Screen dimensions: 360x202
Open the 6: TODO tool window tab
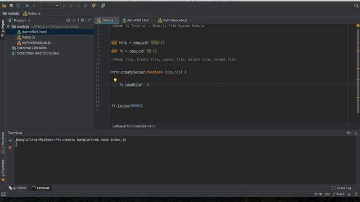pos(17,188)
